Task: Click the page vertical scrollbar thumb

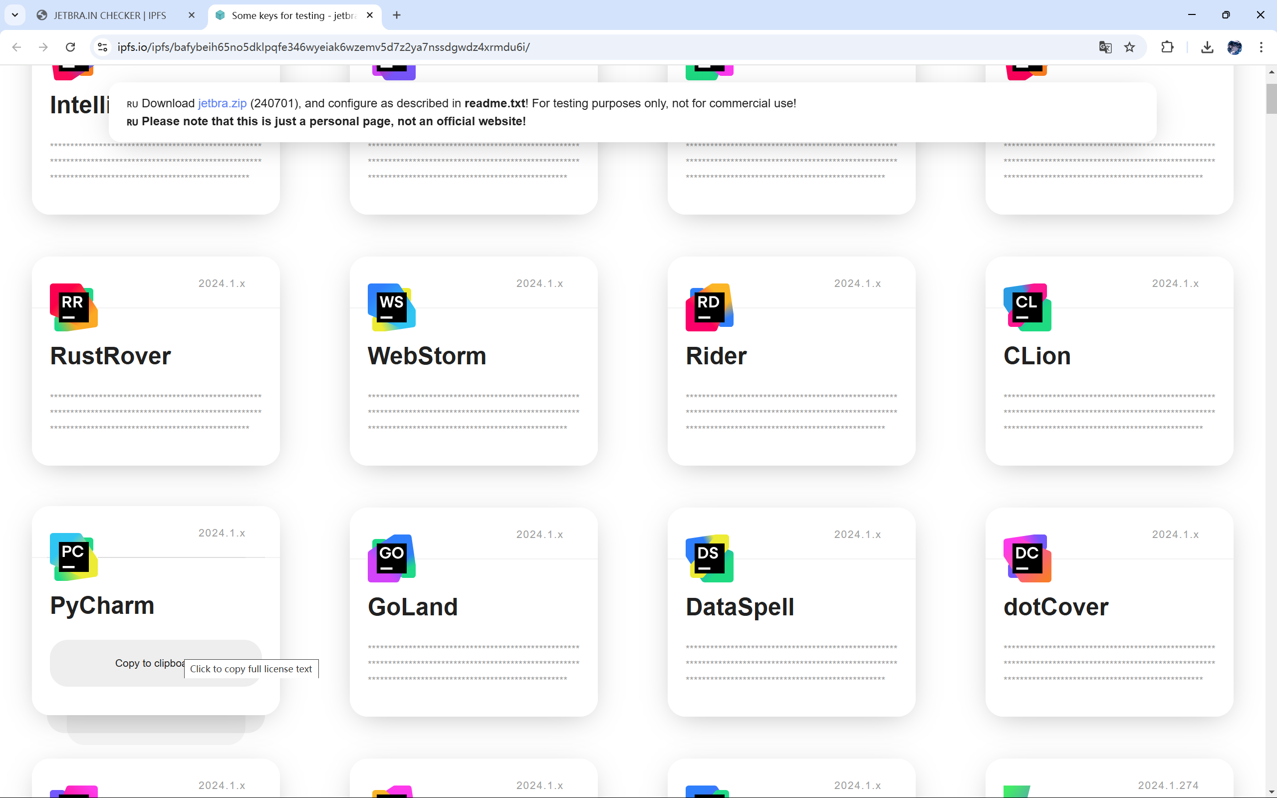Action: (1271, 99)
